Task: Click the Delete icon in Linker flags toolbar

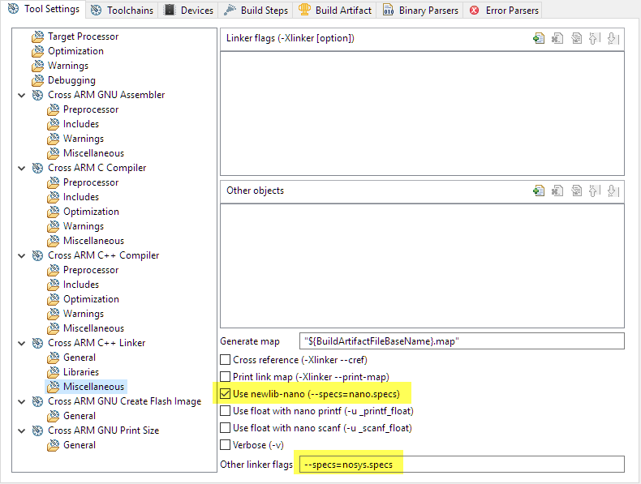Action: pyautogui.click(x=557, y=38)
